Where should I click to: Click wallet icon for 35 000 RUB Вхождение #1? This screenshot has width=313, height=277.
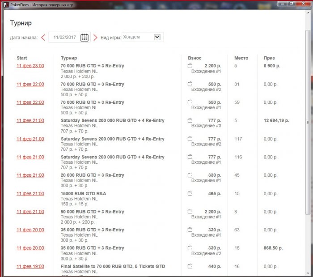190,230
